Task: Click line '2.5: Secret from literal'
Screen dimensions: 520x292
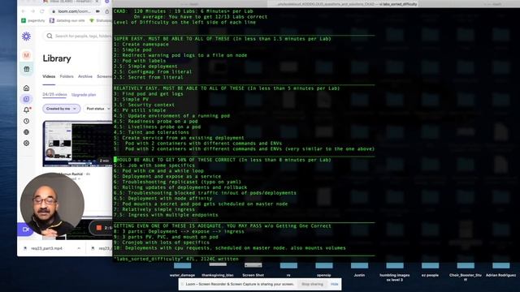Action: [148, 78]
